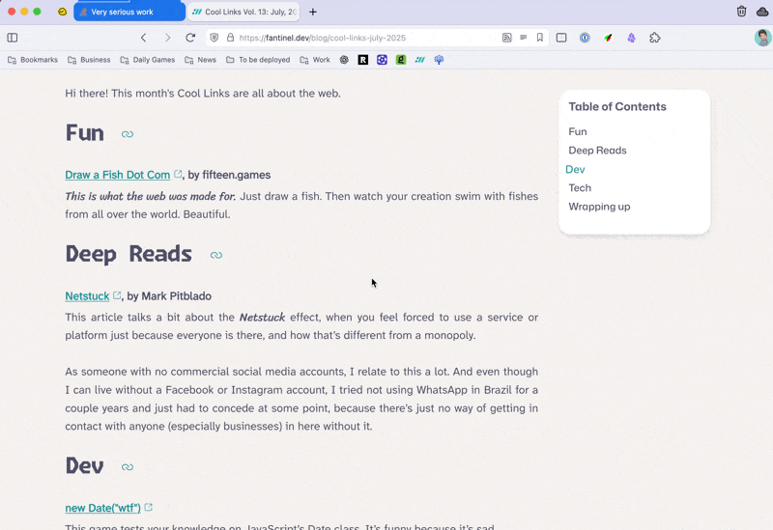Open a new tab with plus button
The width and height of the screenshot is (773, 530).
click(313, 12)
